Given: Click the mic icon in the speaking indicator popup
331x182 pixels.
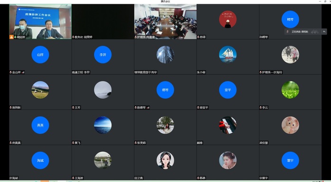Looking at the screenshot, I should coord(287,32).
